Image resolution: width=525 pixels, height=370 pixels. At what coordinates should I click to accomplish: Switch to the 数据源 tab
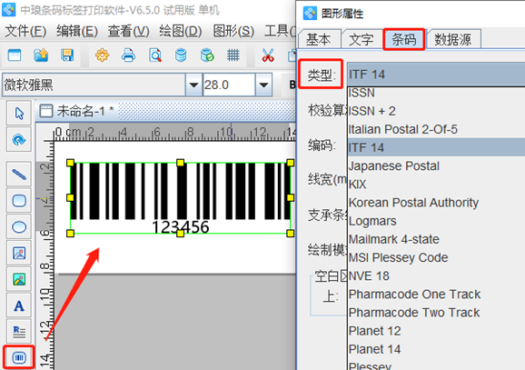453,40
